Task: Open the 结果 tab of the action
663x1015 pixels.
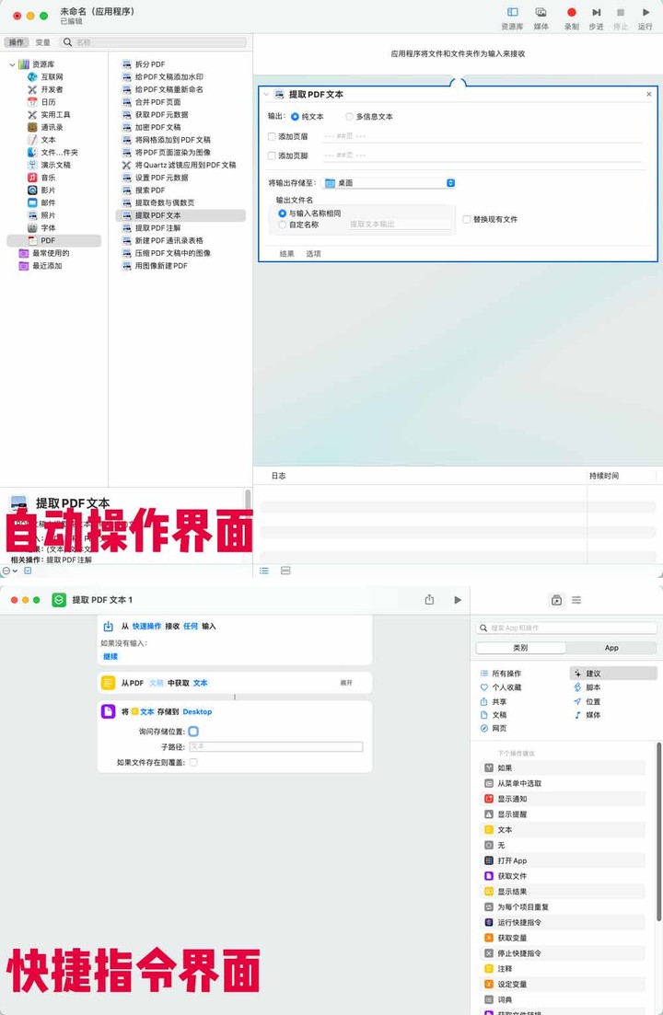Action: click(286, 254)
